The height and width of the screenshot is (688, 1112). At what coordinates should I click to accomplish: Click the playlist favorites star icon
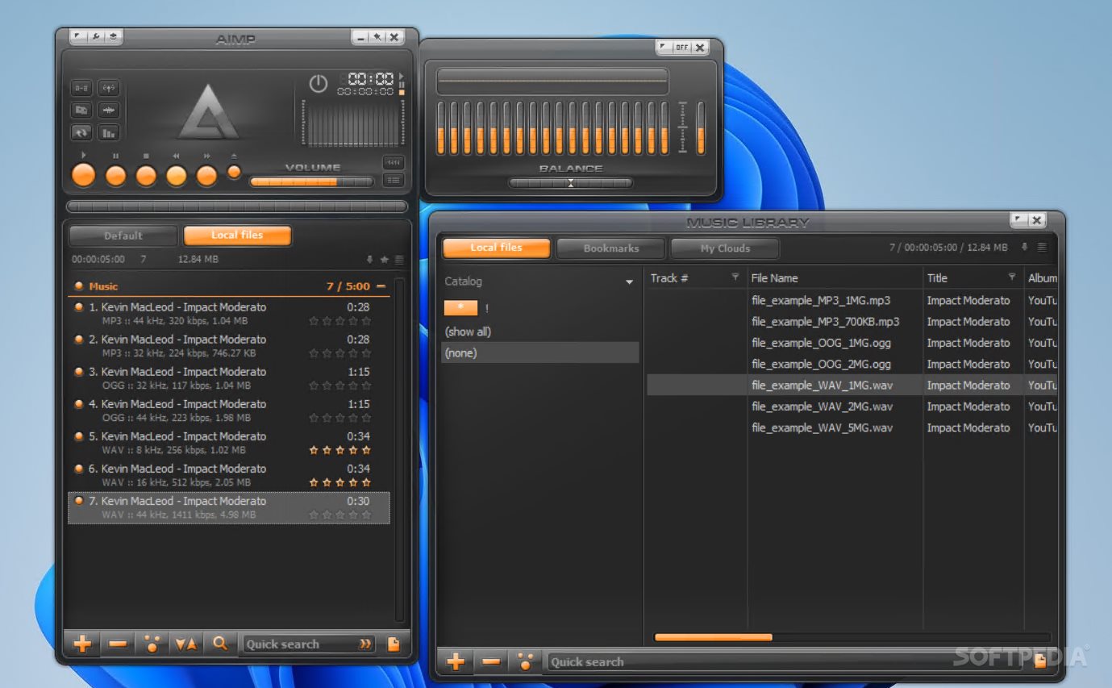pos(385,260)
